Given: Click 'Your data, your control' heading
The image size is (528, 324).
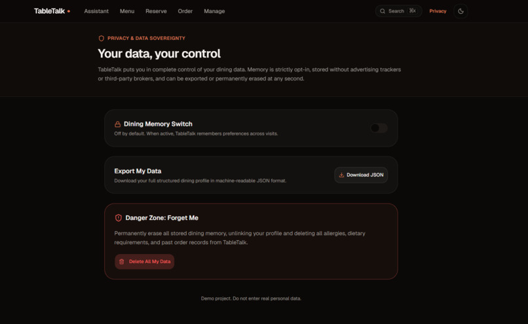Looking at the screenshot, I should [159, 54].
